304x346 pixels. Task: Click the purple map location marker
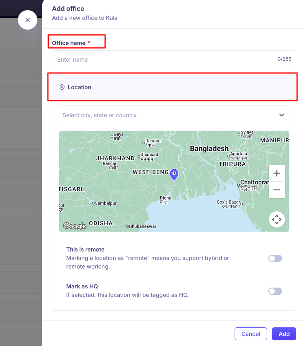(174, 174)
